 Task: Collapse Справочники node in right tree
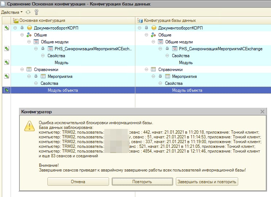point(147,69)
